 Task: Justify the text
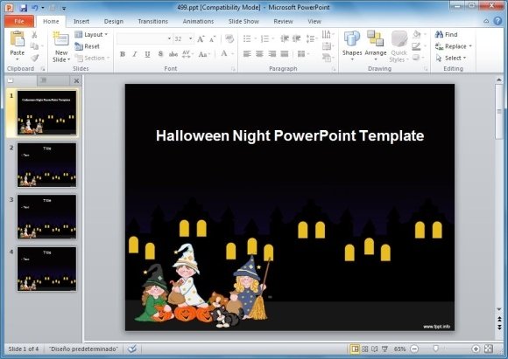pyautogui.click(x=285, y=53)
